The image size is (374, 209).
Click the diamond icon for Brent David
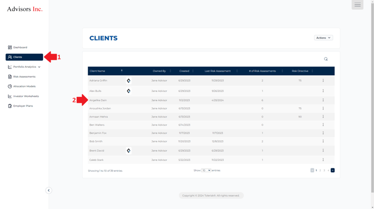pyautogui.click(x=128, y=151)
